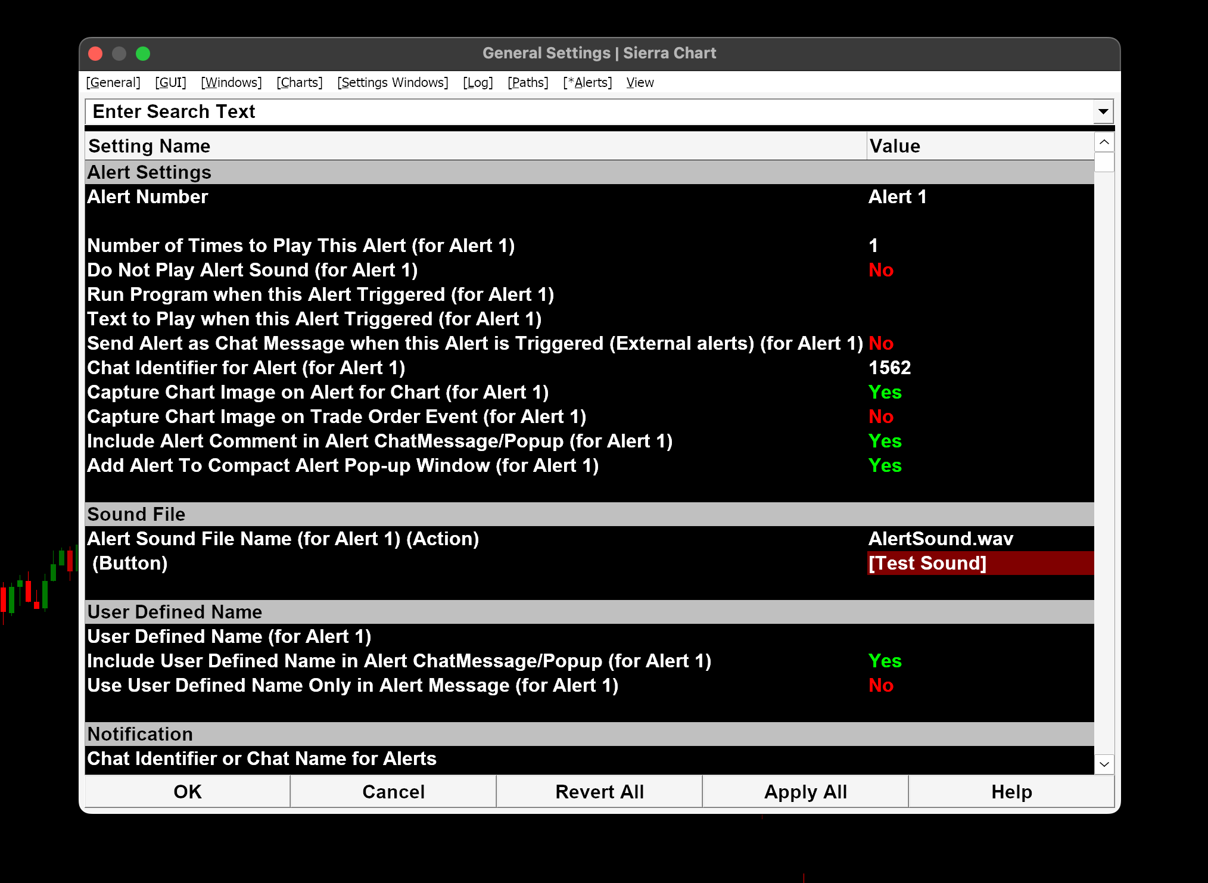Click the green maximize window button
Image resolution: width=1208 pixels, height=883 pixels.
click(143, 54)
